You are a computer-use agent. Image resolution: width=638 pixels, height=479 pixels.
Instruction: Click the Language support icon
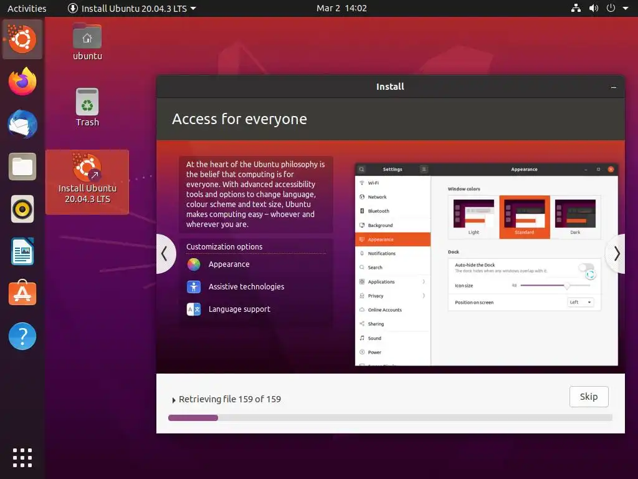194,309
